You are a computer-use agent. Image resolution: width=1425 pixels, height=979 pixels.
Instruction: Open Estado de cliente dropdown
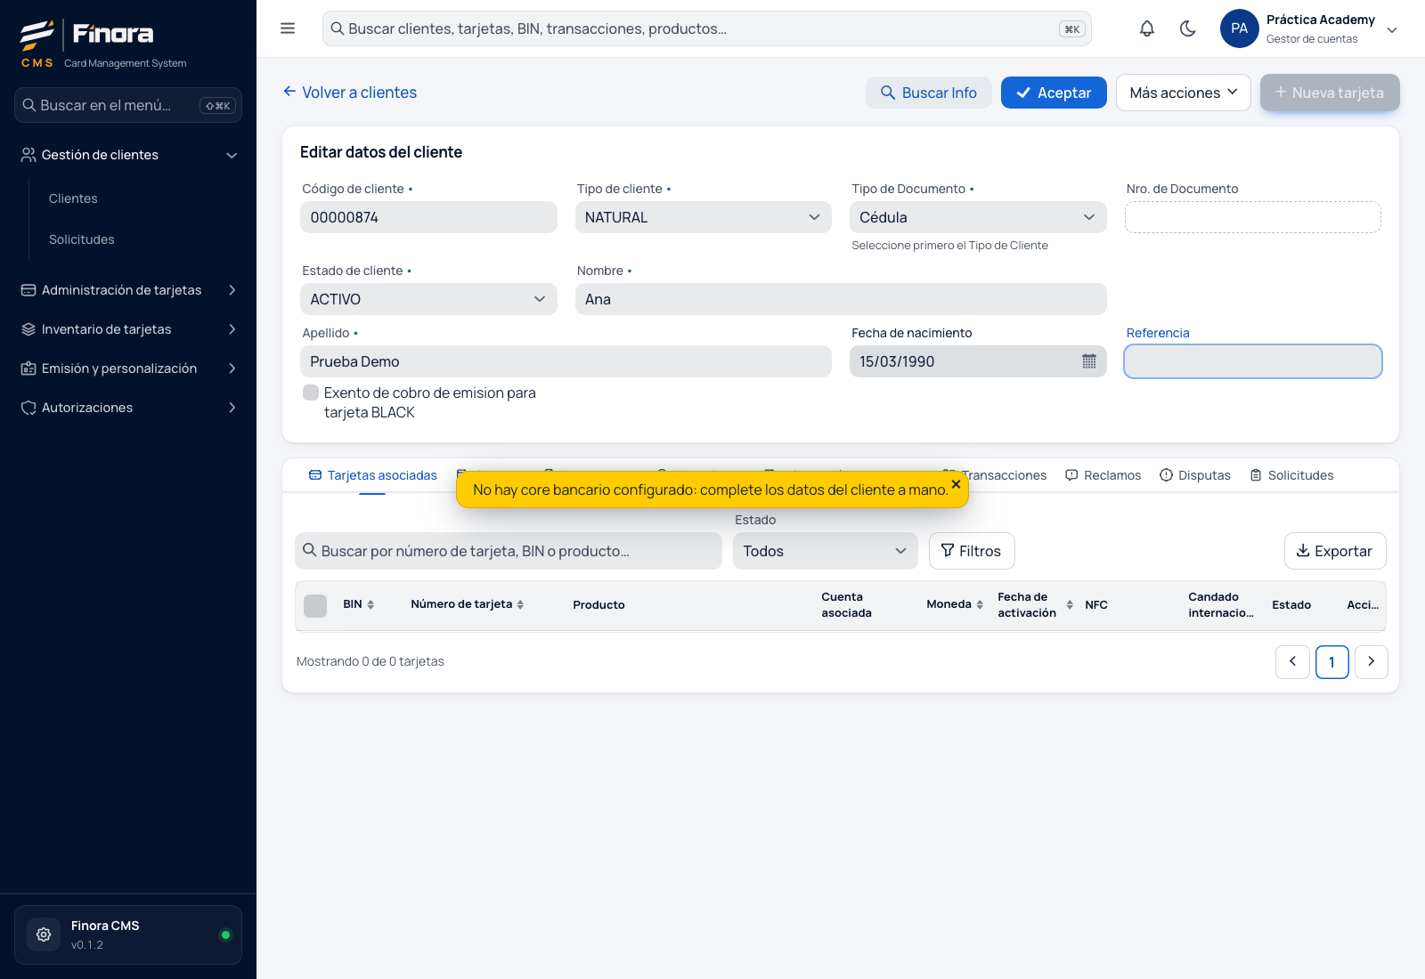(x=428, y=299)
